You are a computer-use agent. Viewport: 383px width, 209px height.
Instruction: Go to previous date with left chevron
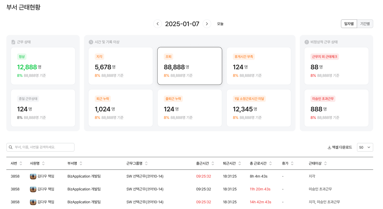tap(158, 24)
